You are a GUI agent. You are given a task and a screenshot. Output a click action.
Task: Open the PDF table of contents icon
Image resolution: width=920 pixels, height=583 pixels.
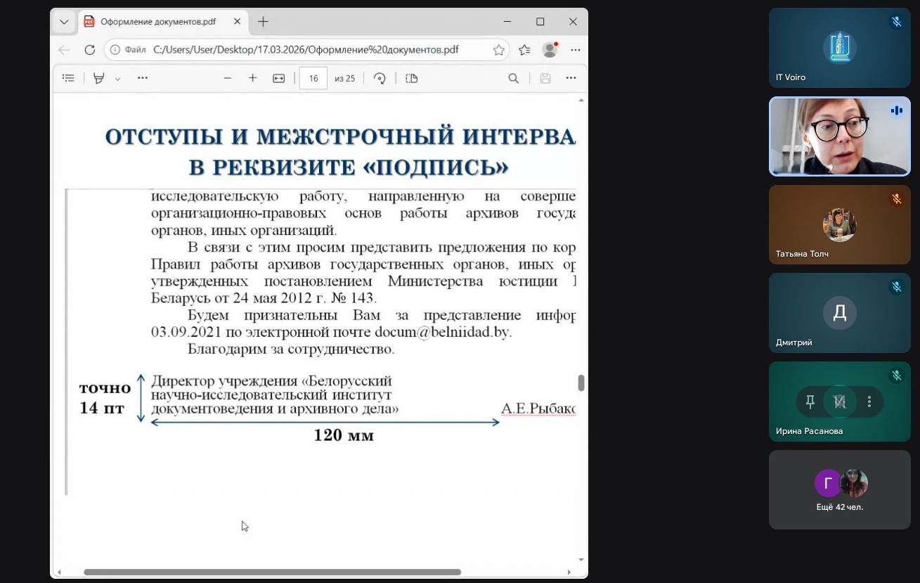[x=68, y=78]
